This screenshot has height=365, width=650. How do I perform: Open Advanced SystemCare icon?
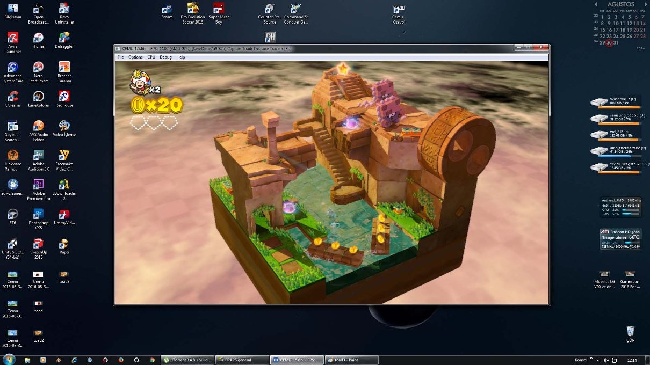pyautogui.click(x=13, y=72)
